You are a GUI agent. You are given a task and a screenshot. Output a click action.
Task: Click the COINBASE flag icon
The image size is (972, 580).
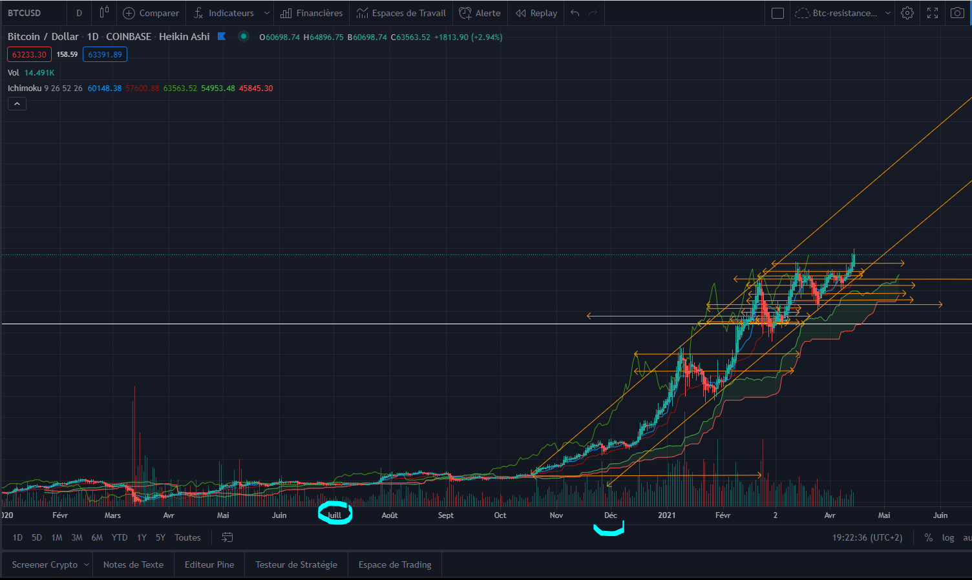click(222, 36)
